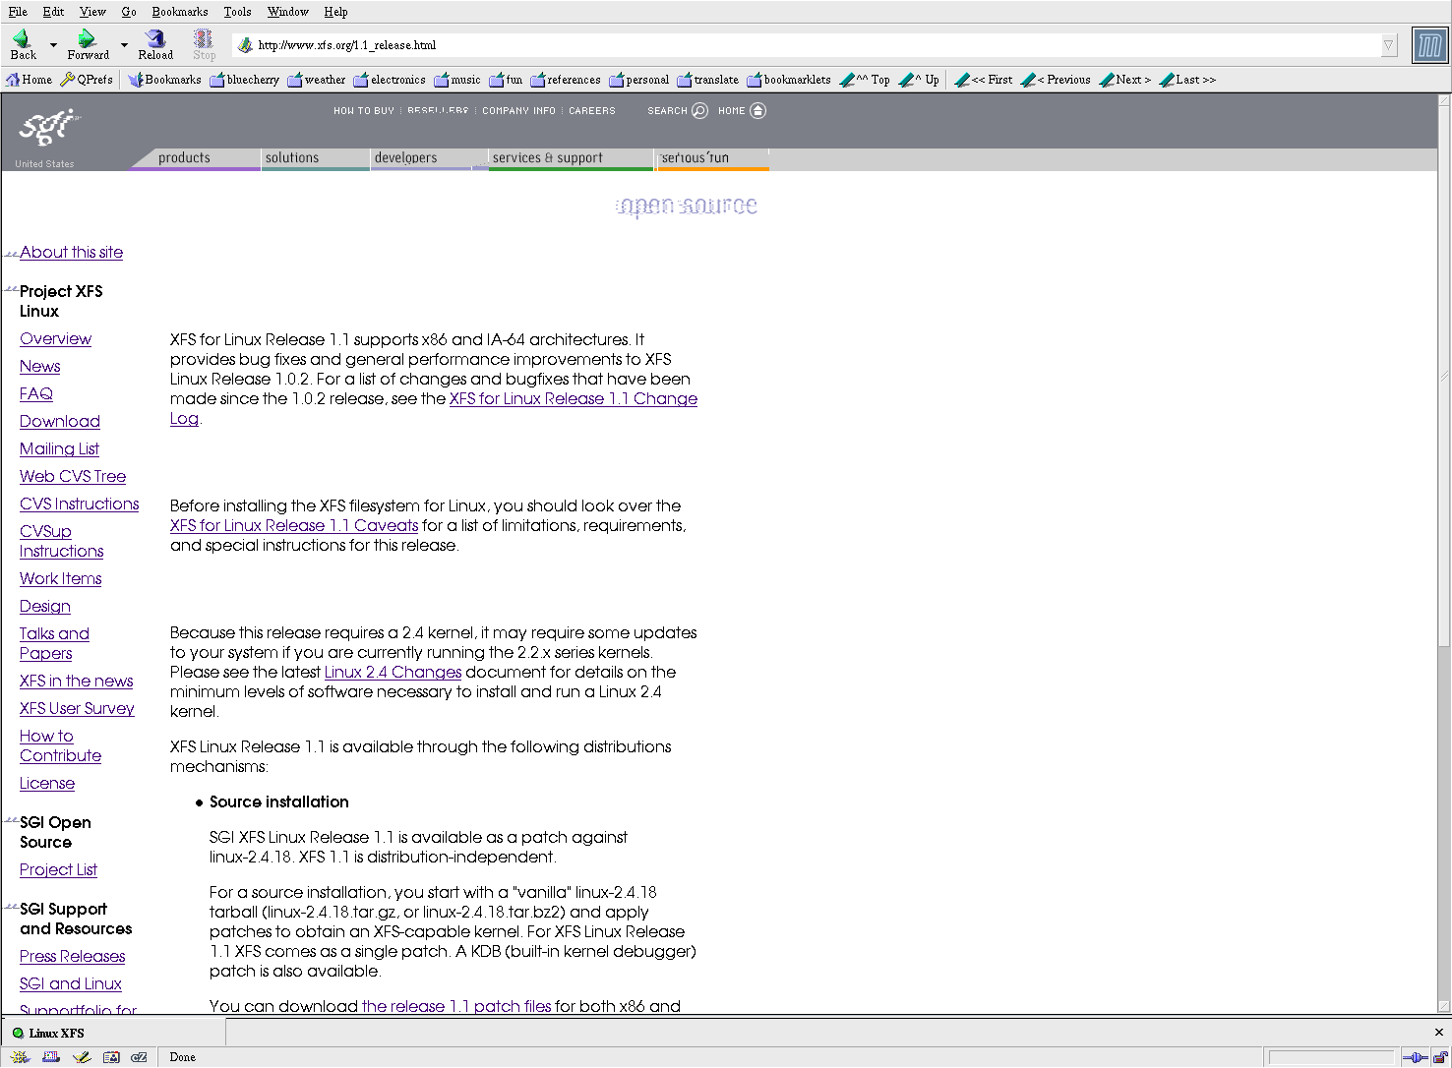1452x1068 pixels.
Task: Open the Go menu
Action: point(129,12)
